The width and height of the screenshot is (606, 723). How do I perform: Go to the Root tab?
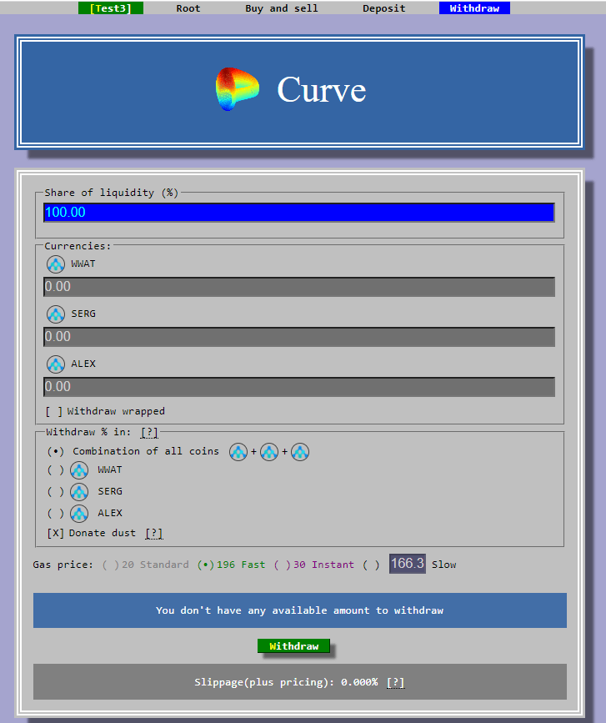tap(188, 8)
